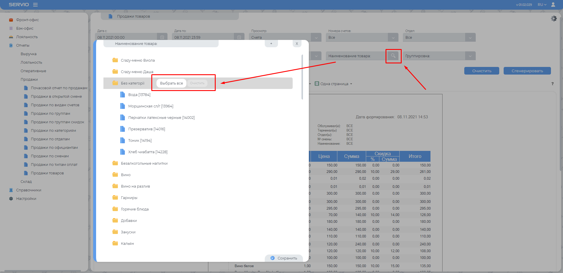The image size is (563, 273).
Task: Click the hamburger menu icon next to SERVIO
Action: (35, 5)
